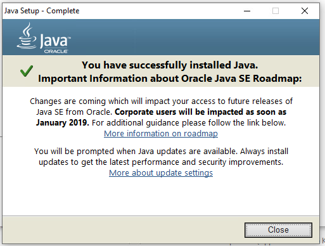
Task: Open the More information on roadmap link
Action: 161,134
